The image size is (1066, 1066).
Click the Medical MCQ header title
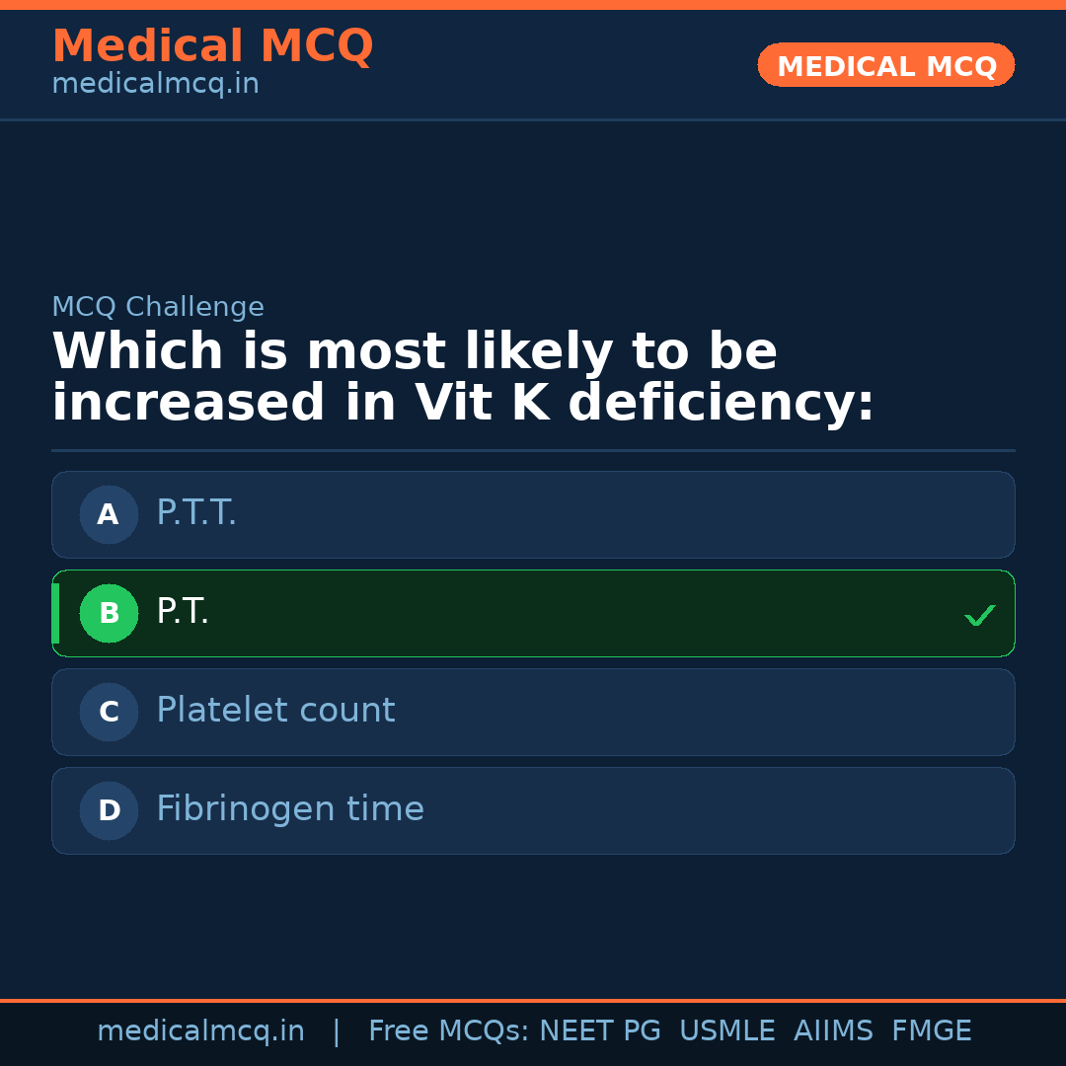pos(212,46)
